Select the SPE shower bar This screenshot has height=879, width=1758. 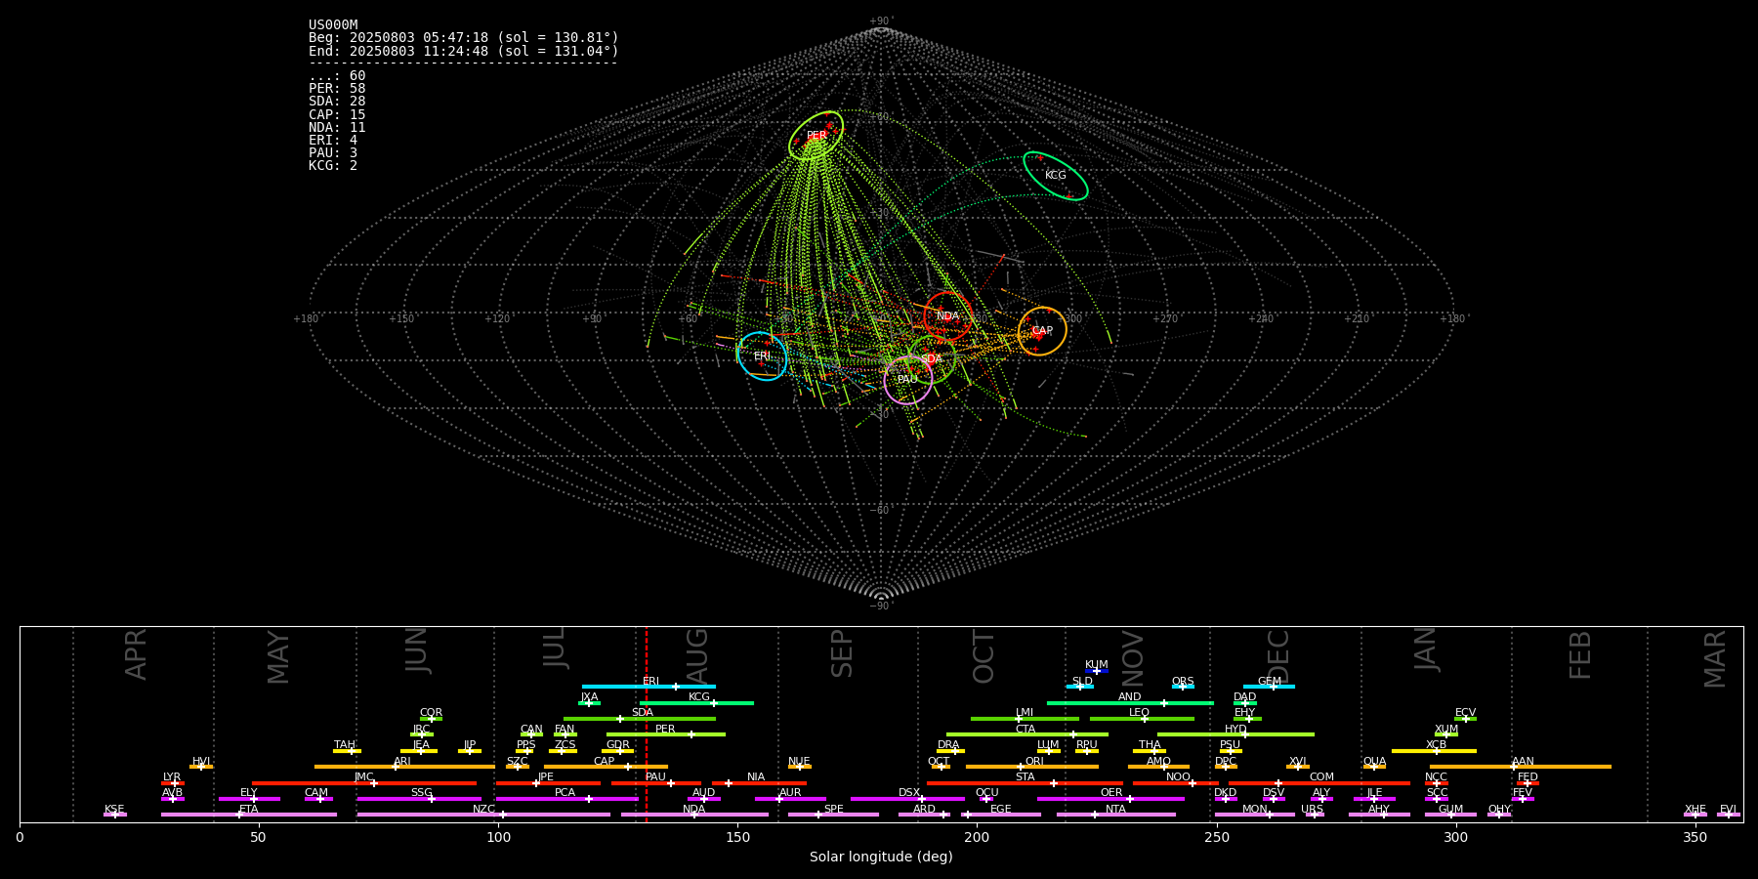tap(833, 815)
